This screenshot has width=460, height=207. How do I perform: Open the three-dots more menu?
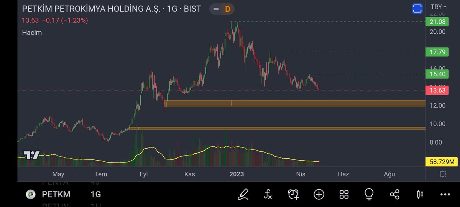445,194
